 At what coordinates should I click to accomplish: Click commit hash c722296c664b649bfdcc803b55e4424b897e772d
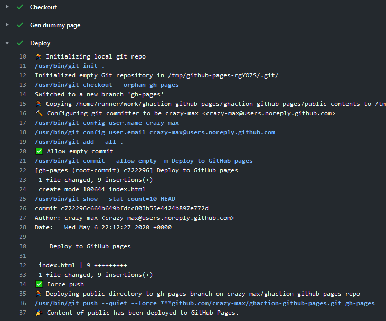coord(135,208)
